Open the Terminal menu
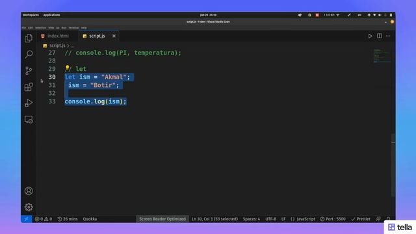 pyautogui.click(x=73, y=27)
